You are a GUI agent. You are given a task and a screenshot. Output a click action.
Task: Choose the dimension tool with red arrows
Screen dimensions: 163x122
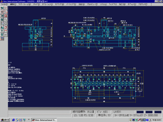click(6, 31)
